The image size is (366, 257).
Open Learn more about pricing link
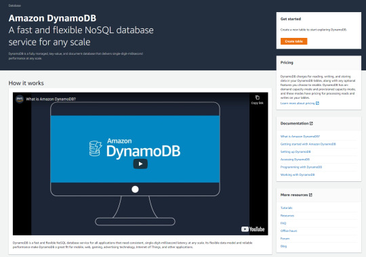coord(298,103)
